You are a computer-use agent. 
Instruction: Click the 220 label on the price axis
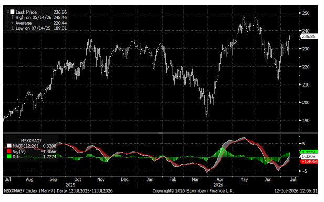(x=306, y=67)
